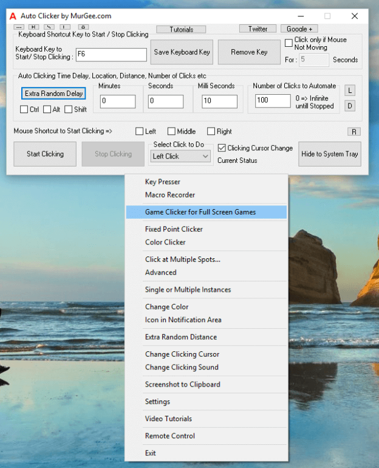
Task: Open the Left Click dropdown
Action: [x=180, y=156]
